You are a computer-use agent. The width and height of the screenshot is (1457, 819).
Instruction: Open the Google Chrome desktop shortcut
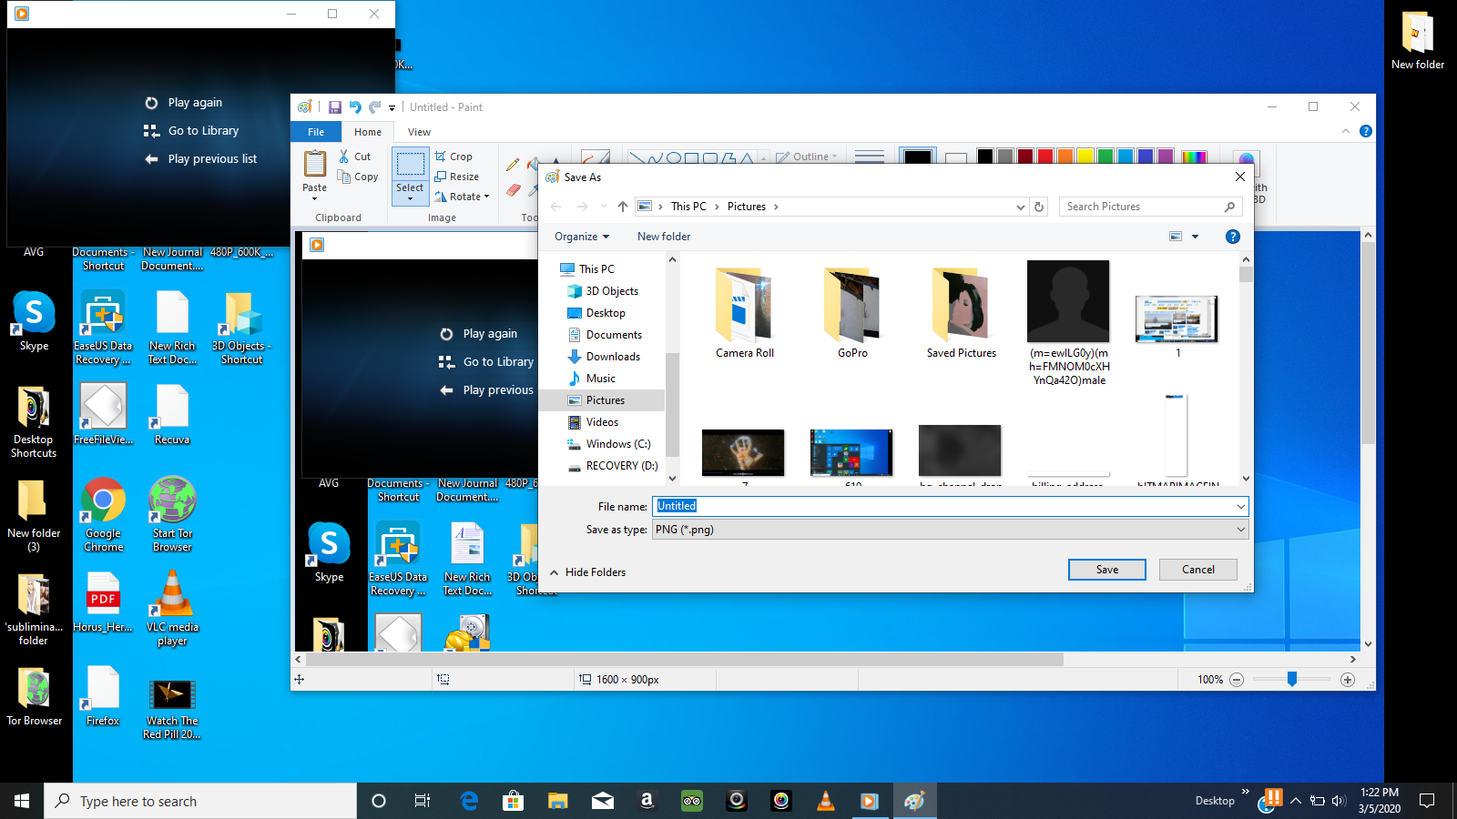103,514
